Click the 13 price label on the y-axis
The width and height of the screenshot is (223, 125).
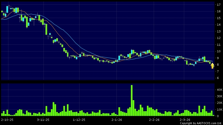click(x=218, y=31)
